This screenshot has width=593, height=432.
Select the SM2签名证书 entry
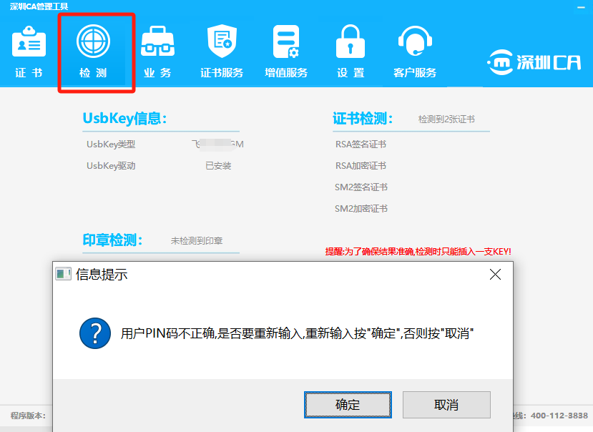pyautogui.click(x=361, y=187)
